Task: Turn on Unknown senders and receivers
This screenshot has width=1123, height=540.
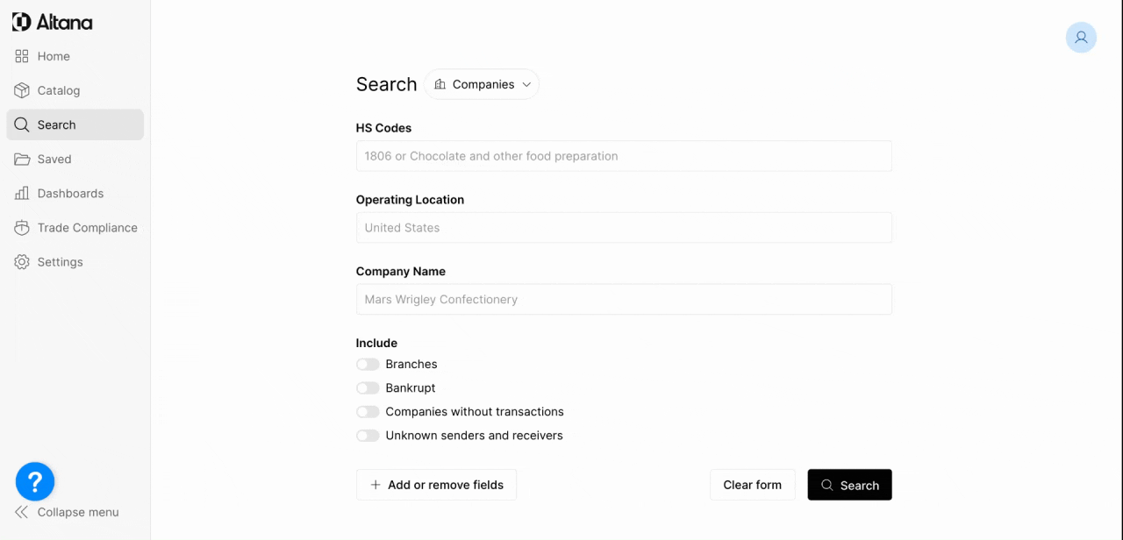Action: (368, 436)
